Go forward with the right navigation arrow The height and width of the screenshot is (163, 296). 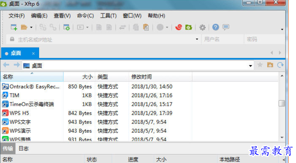click(16, 65)
